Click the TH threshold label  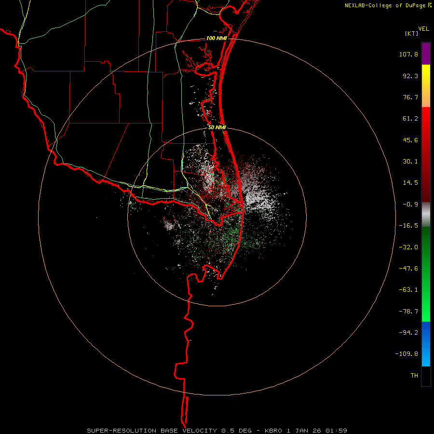(x=414, y=376)
